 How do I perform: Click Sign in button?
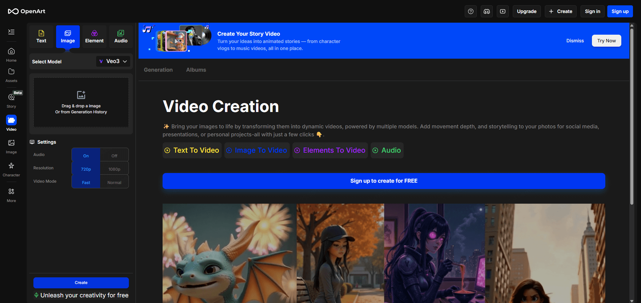point(592,11)
